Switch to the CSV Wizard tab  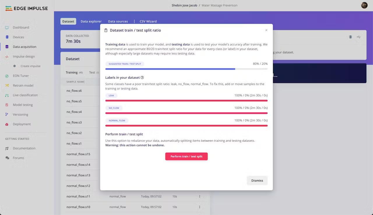(148, 21)
